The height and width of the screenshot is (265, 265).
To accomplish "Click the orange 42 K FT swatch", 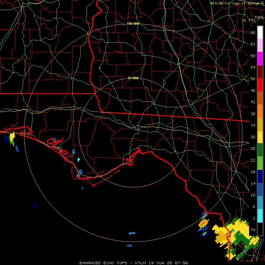I will (x=260, y=111).
